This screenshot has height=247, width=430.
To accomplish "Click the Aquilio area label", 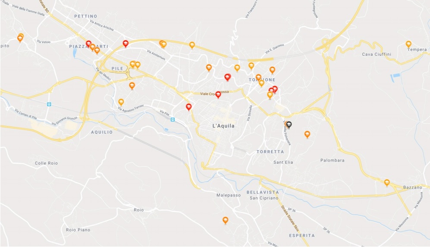I will 102,132.
